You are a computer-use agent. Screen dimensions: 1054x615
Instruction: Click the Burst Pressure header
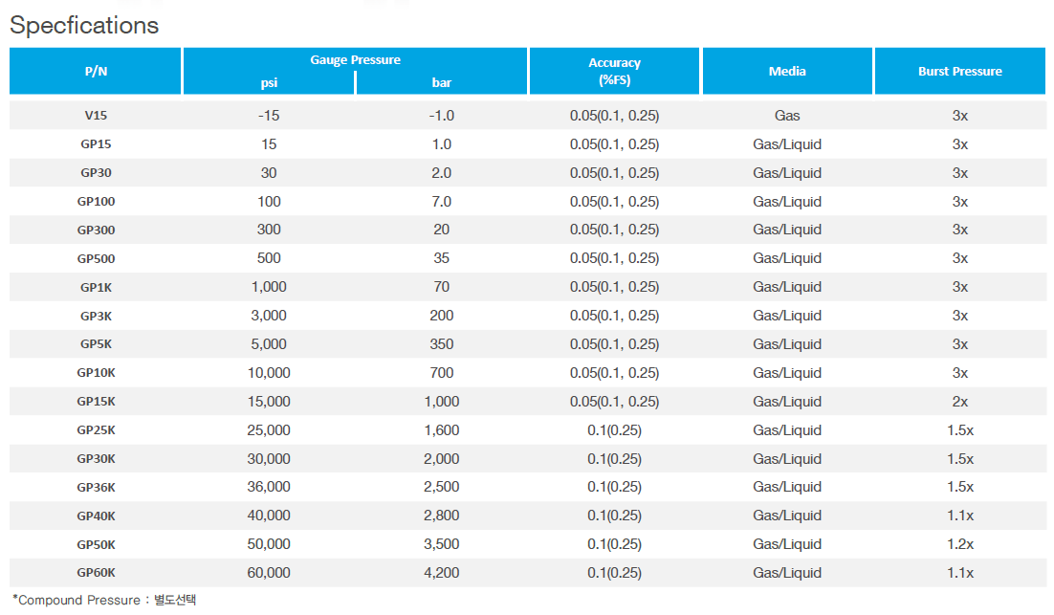[960, 71]
